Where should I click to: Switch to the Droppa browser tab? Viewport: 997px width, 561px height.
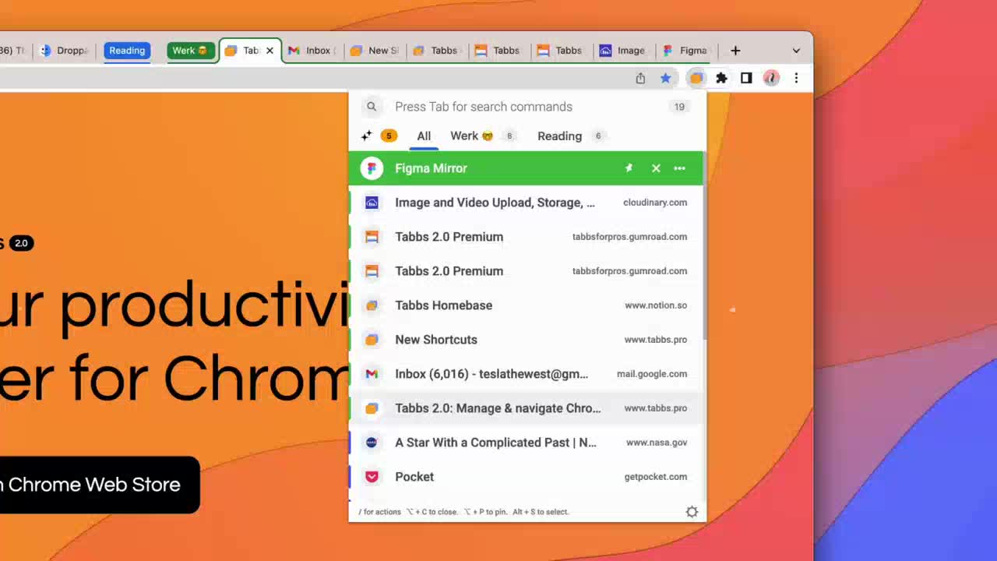pyautogui.click(x=65, y=51)
